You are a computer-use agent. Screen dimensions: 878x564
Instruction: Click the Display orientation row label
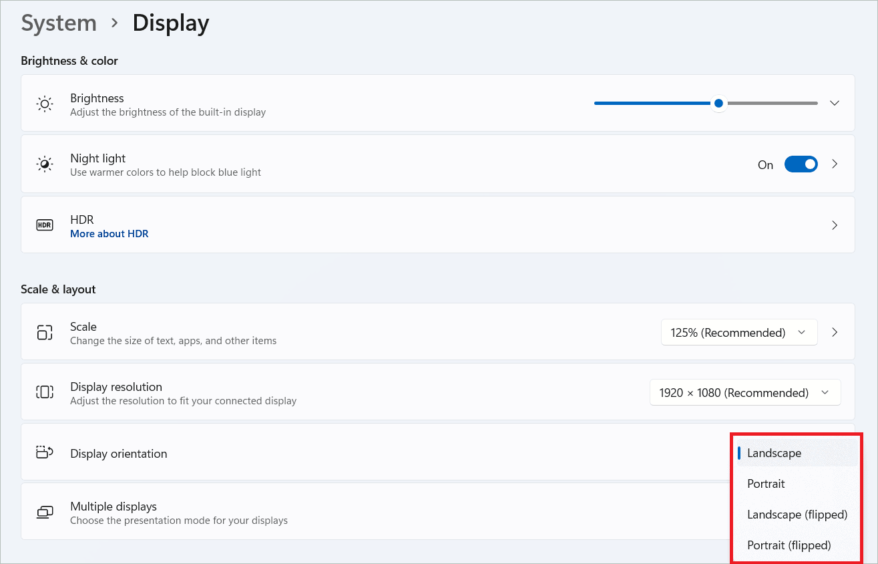(119, 454)
